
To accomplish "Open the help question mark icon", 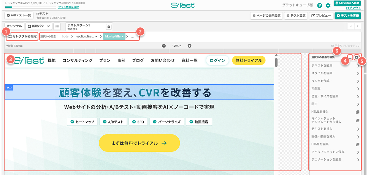I will click(x=319, y=6).
